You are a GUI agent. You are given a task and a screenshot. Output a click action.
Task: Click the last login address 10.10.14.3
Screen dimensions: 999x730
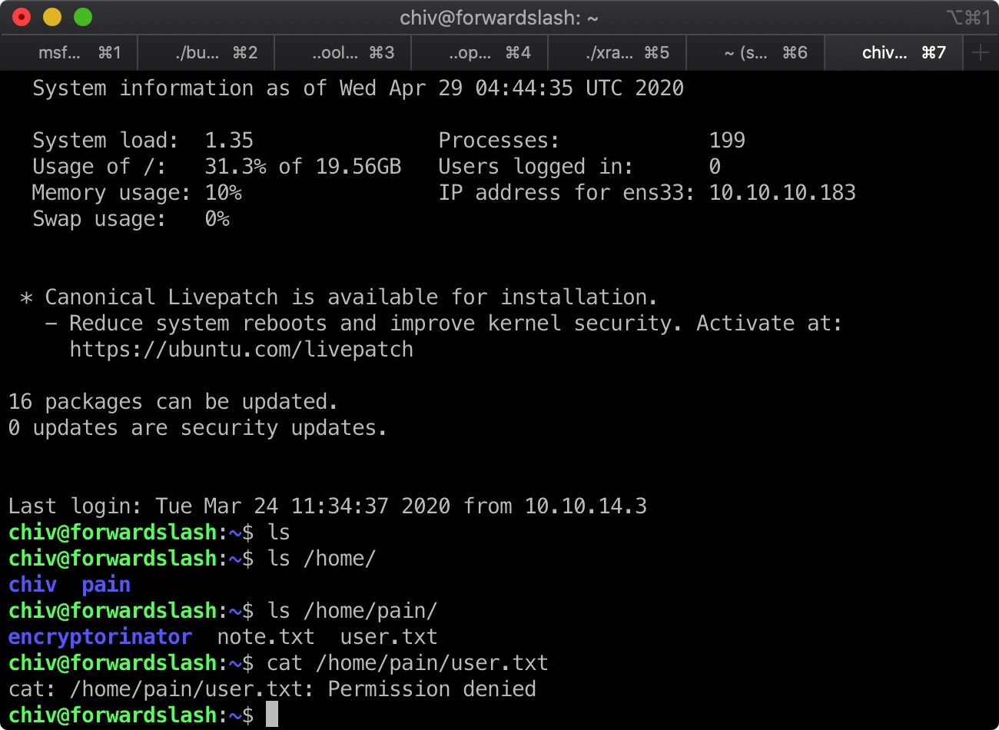(x=586, y=506)
